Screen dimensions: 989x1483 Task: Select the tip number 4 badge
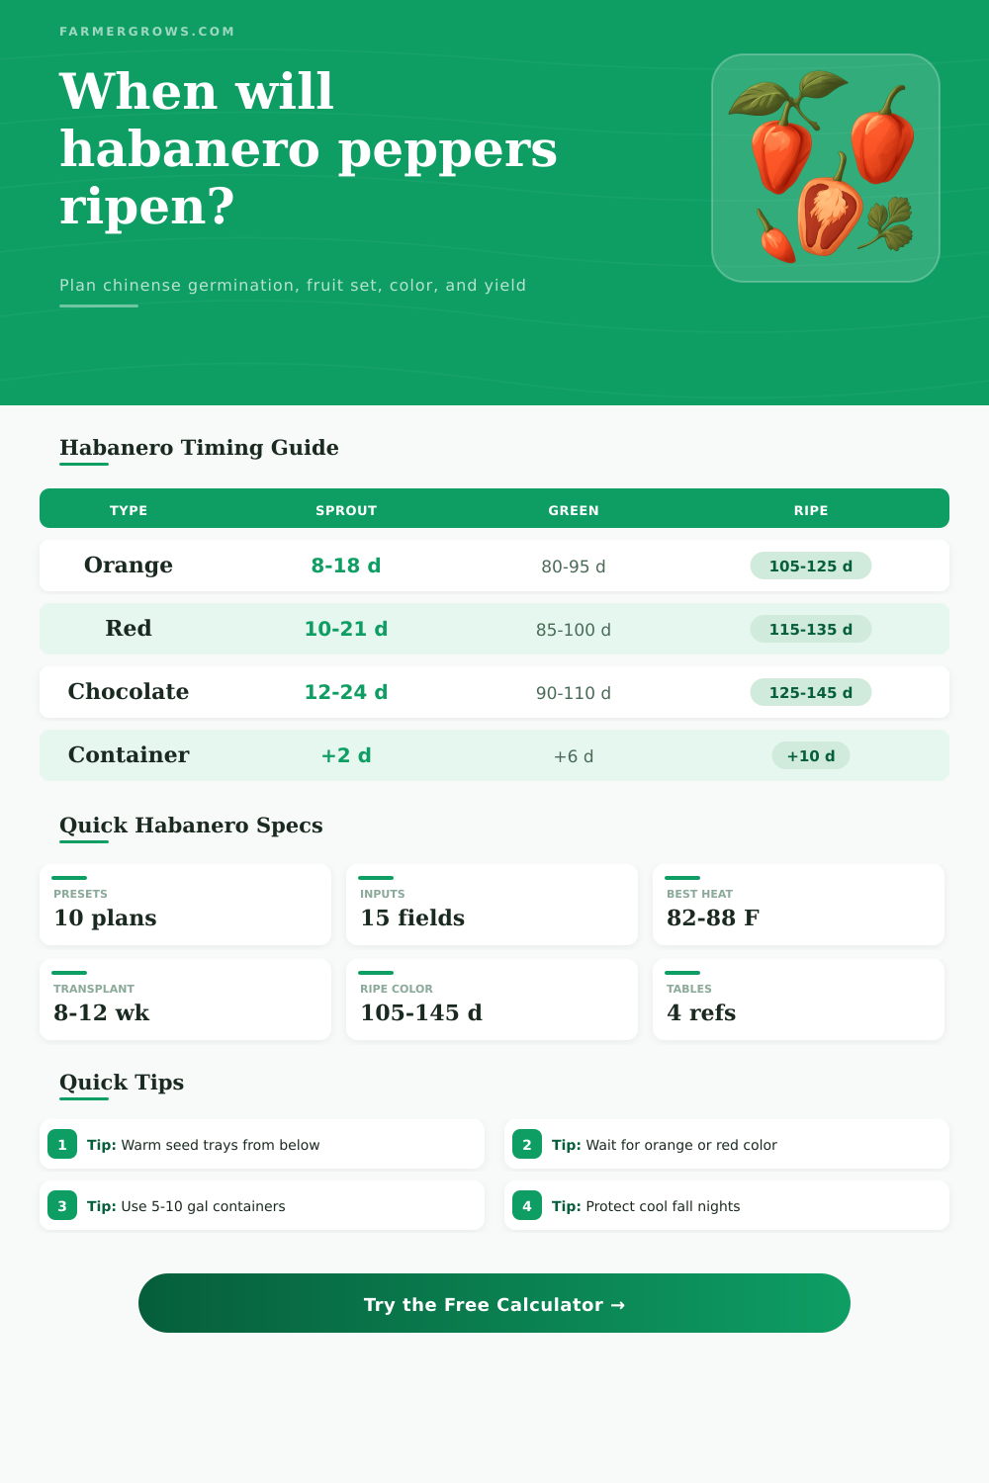tap(527, 1205)
